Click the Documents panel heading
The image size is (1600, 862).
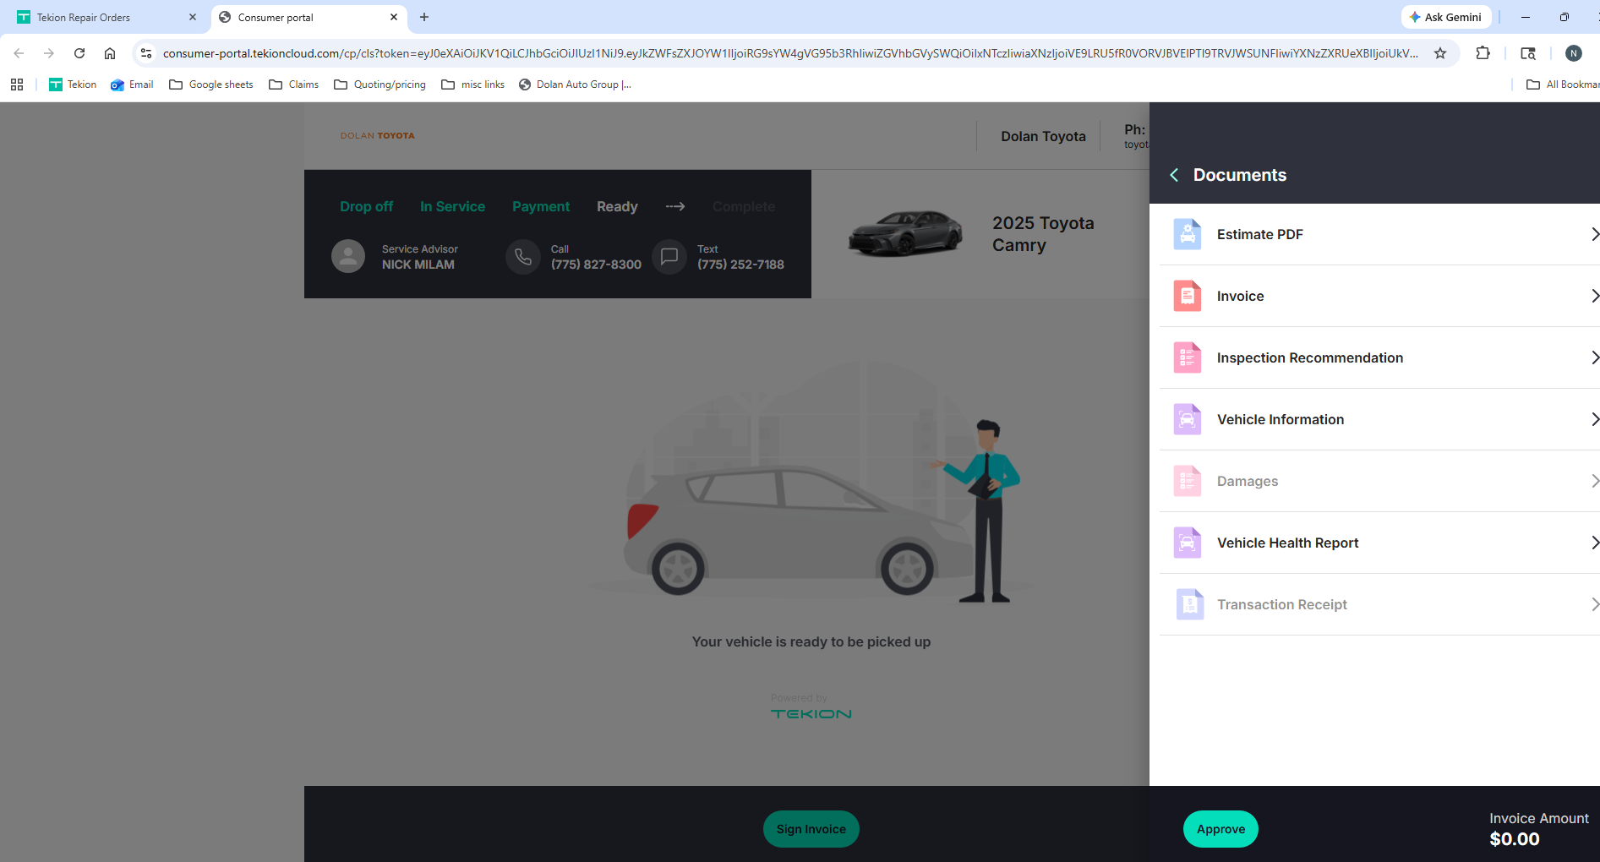tap(1239, 175)
